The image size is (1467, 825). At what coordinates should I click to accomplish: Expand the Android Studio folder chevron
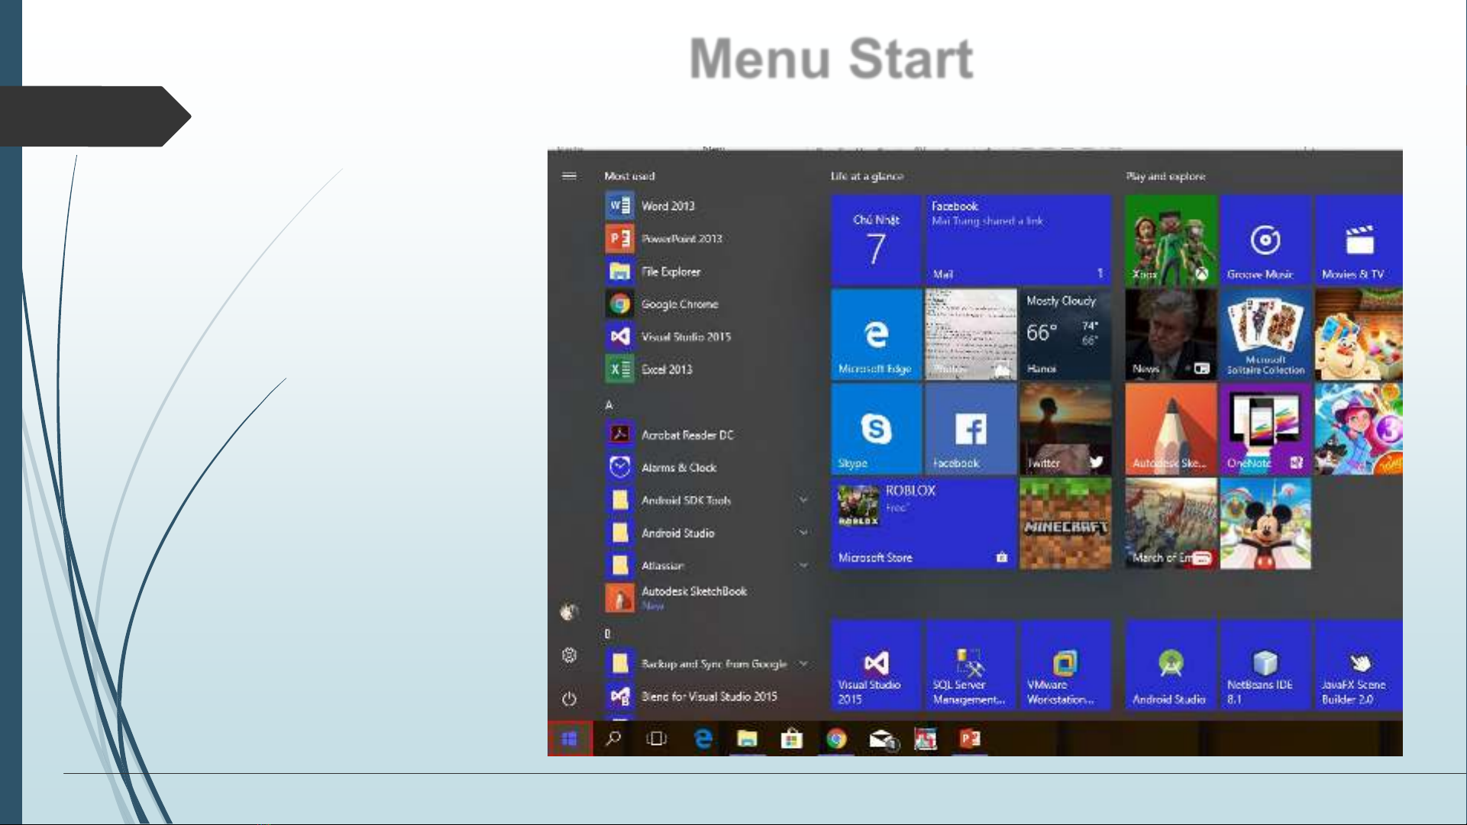(803, 533)
